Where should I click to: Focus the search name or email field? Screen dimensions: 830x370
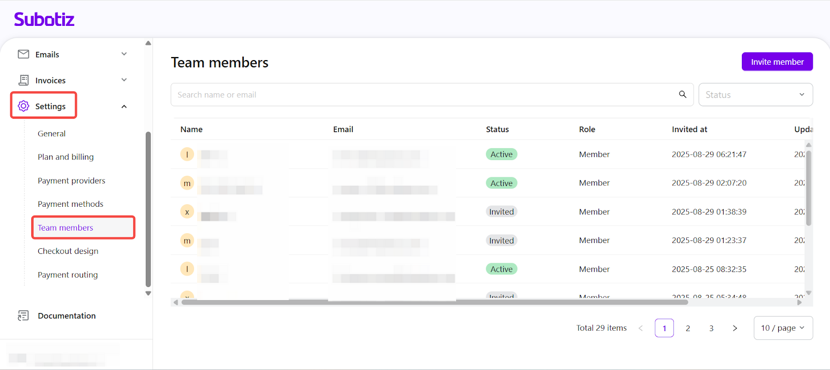425,95
